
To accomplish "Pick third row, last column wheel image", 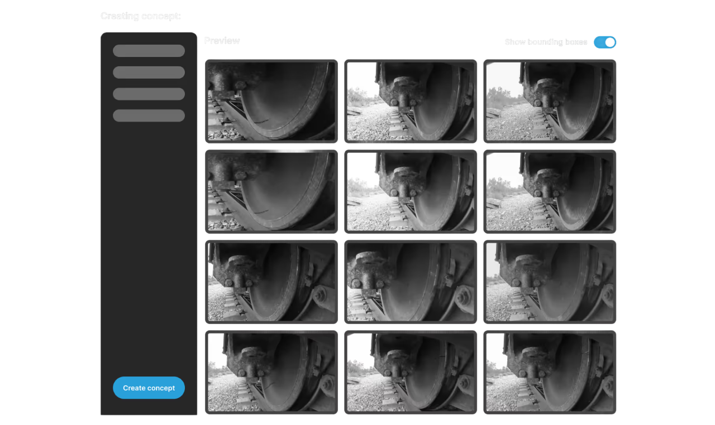I will point(550,282).
